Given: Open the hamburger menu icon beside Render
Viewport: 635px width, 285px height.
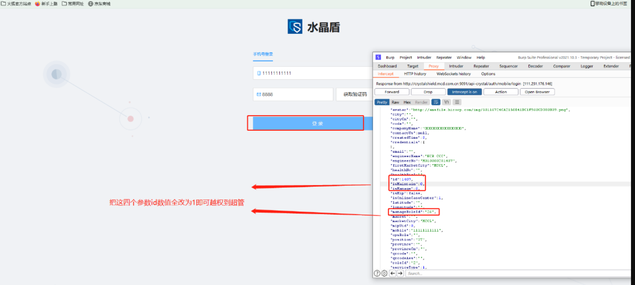Looking at the screenshot, I should pyautogui.click(x=457, y=102).
